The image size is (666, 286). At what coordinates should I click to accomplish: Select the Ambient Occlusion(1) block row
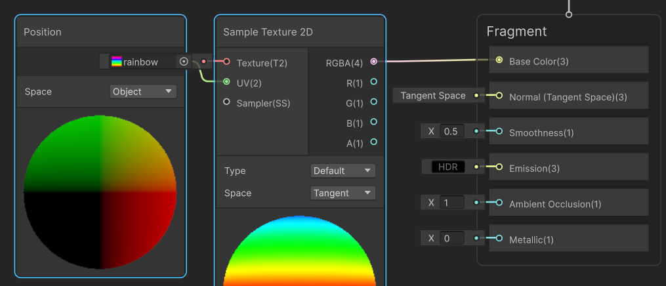pyautogui.click(x=569, y=203)
